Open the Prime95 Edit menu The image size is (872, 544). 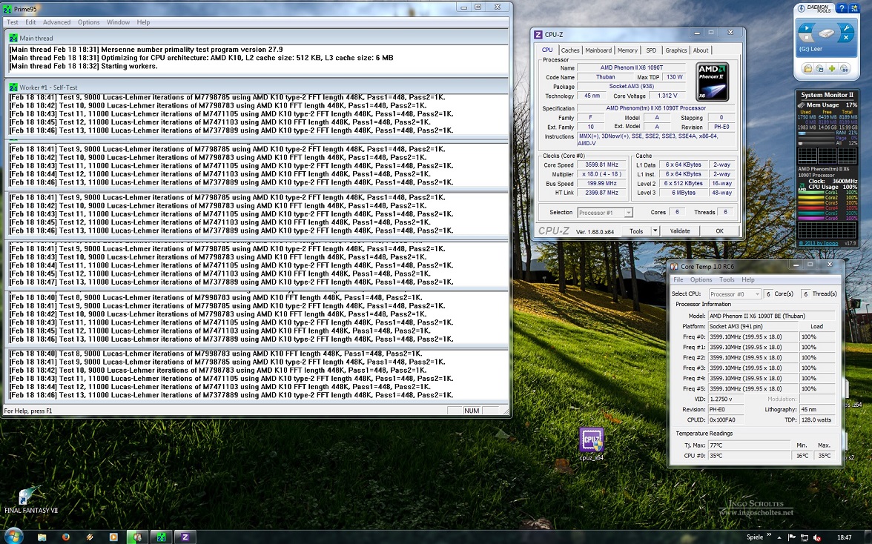30,22
